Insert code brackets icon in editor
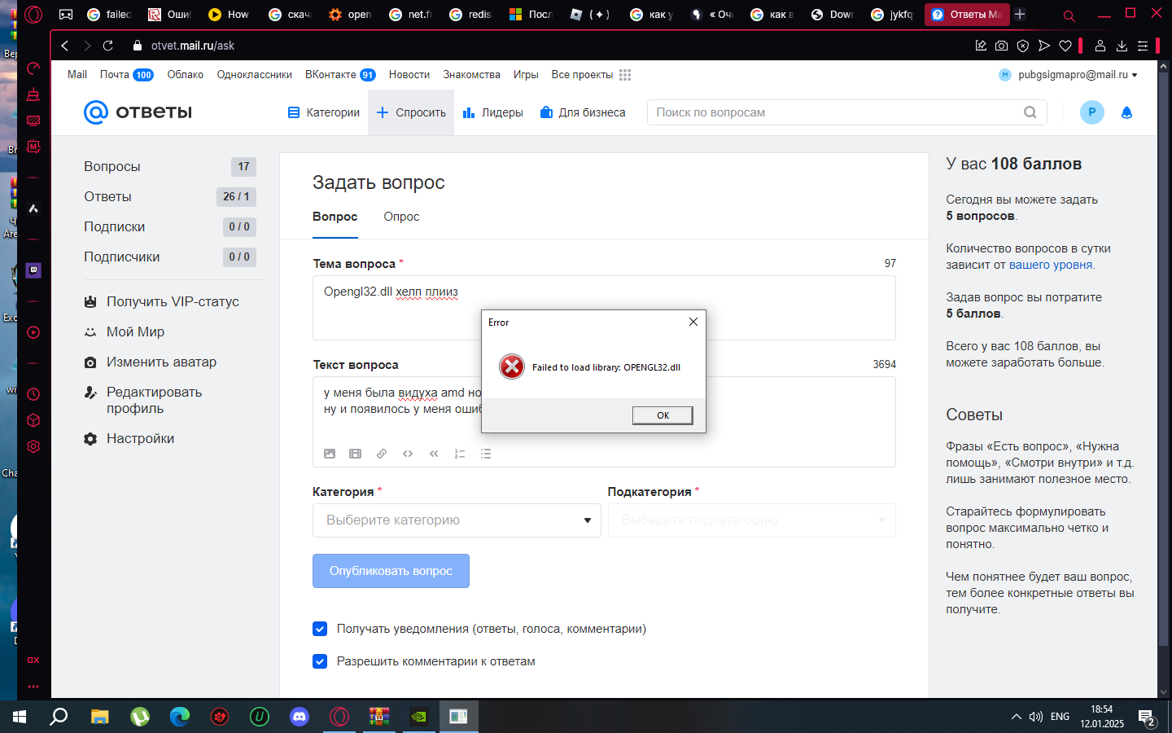 [408, 454]
